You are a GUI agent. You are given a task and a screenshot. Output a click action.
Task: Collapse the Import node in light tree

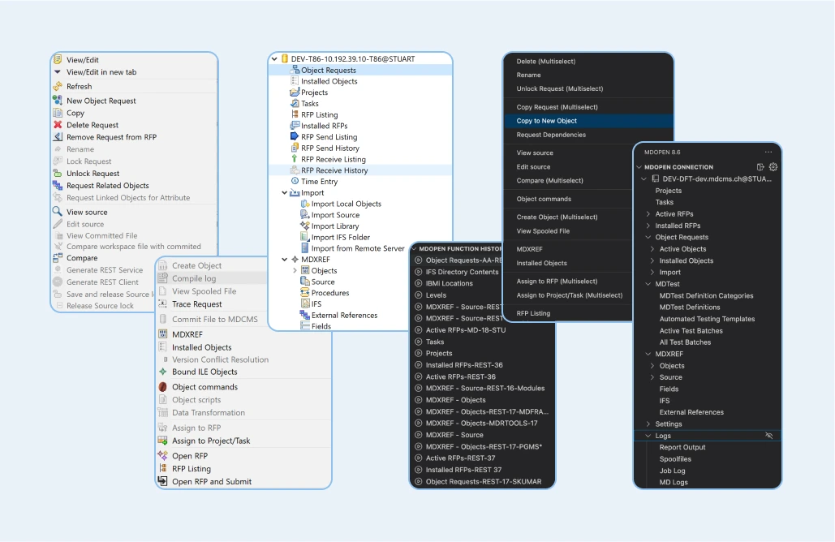285,193
